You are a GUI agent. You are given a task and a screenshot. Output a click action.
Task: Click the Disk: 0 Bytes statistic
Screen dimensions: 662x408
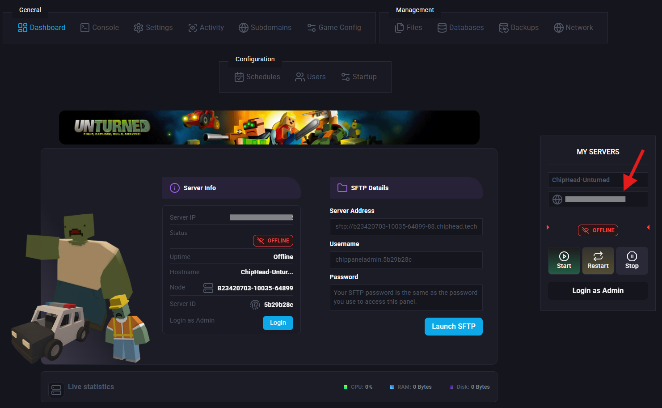pyautogui.click(x=469, y=387)
